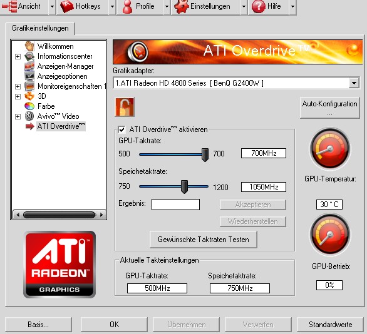
Task: Expand the dropdown arrow beside Hilfe
Action: click(x=292, y=6)
